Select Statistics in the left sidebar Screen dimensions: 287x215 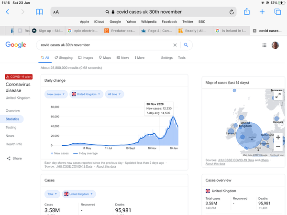(x=12, y=119)
